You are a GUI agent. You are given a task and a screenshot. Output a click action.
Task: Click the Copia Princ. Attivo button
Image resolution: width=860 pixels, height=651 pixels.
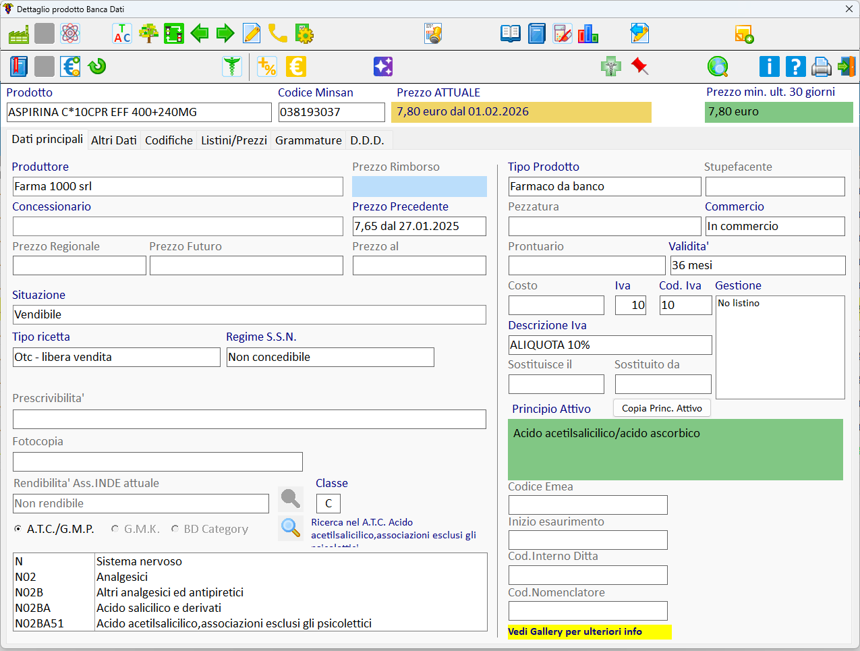click(662, 408)
